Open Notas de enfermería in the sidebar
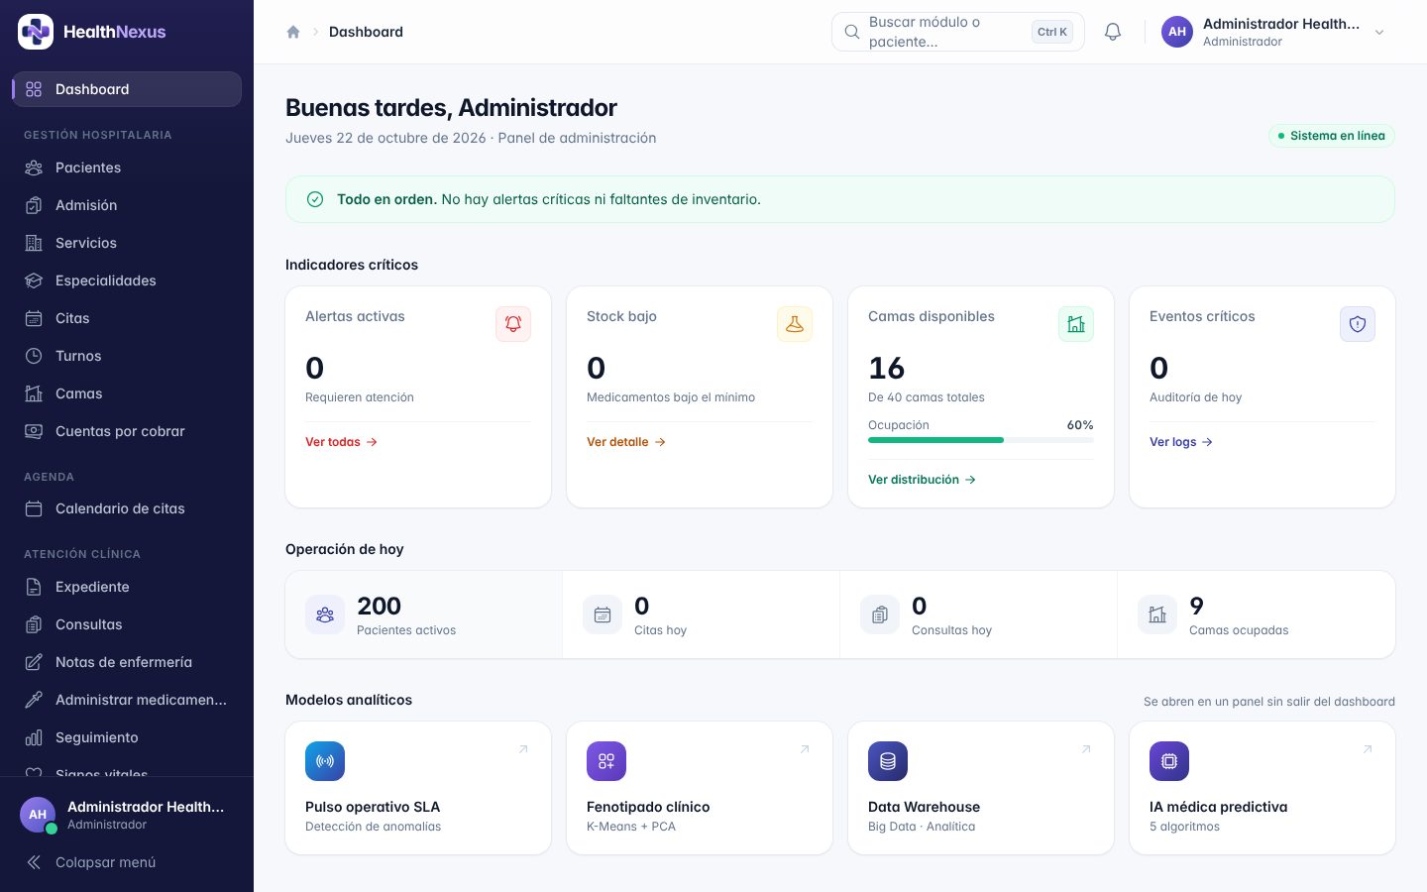Screen dimensions: 1427x892 127,662
